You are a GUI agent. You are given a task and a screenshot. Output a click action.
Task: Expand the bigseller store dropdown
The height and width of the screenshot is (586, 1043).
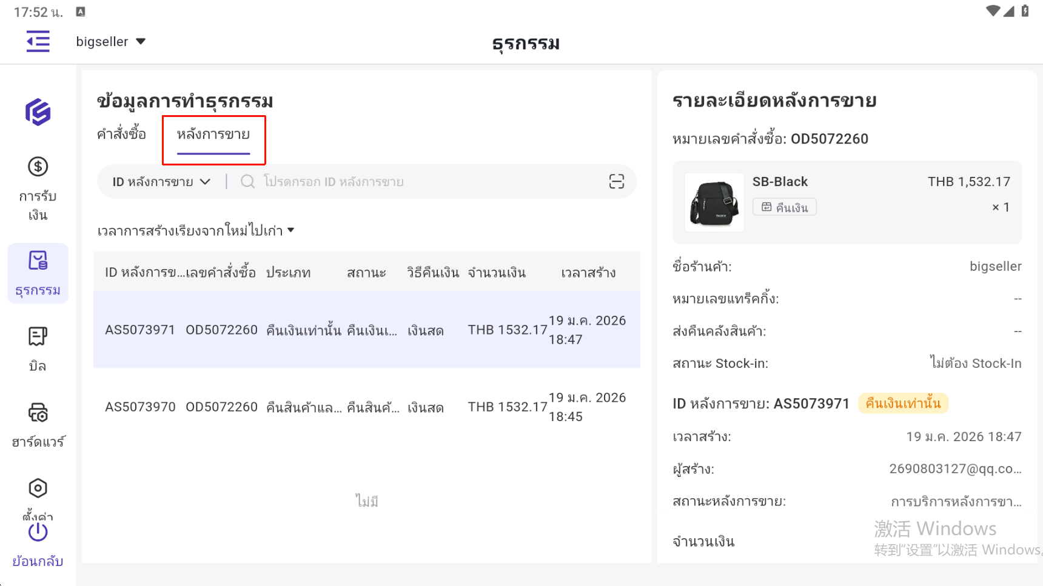click(111, 42)
